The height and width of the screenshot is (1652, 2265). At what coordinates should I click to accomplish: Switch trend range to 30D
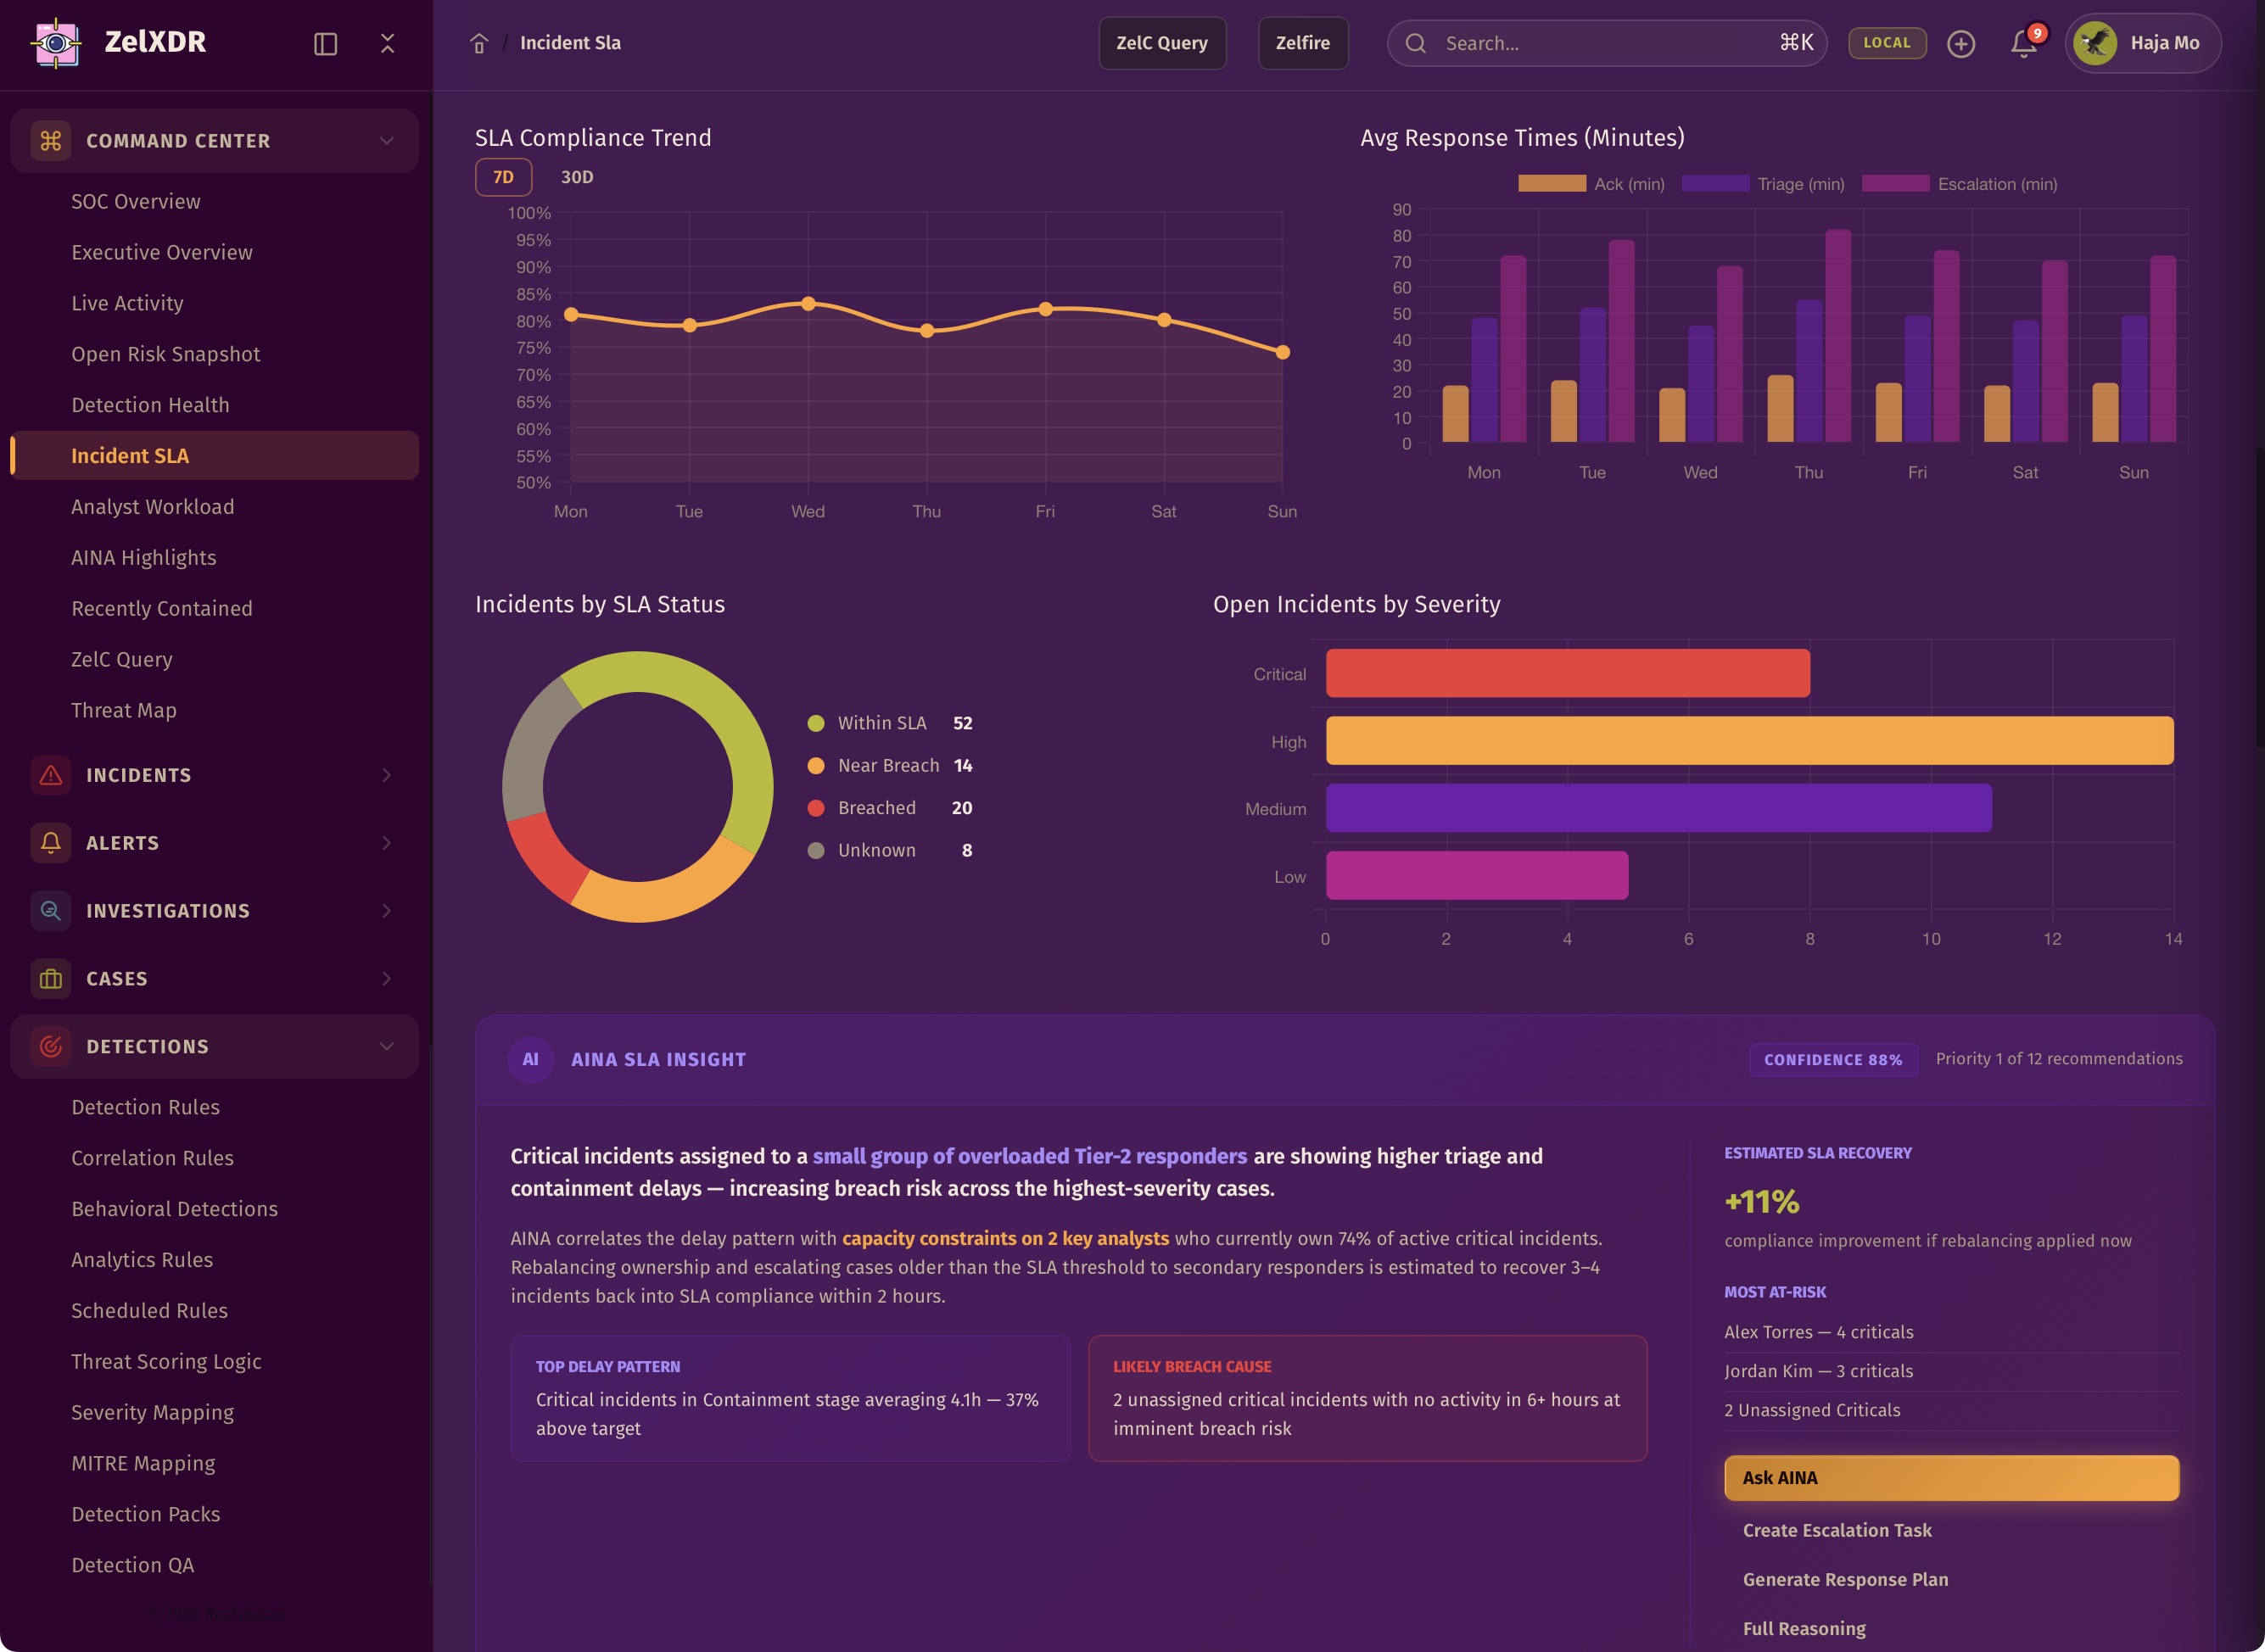click(x=576, y=177)
